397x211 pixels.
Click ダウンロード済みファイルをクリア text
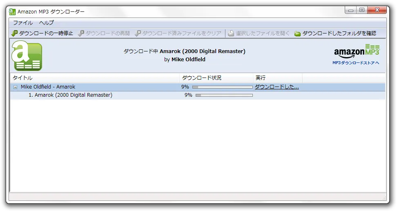pos(181,33)
